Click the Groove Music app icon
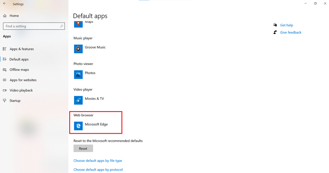The height and width of the screenshot is (173, 329). point(78,49)
